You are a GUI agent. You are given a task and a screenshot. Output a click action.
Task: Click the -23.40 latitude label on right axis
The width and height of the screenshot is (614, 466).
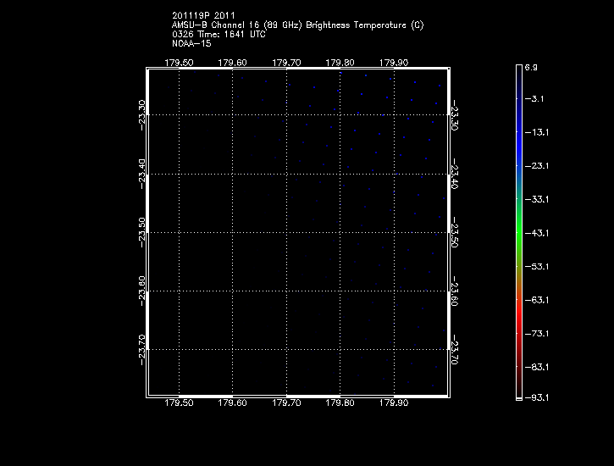click(x=455, y=175)
